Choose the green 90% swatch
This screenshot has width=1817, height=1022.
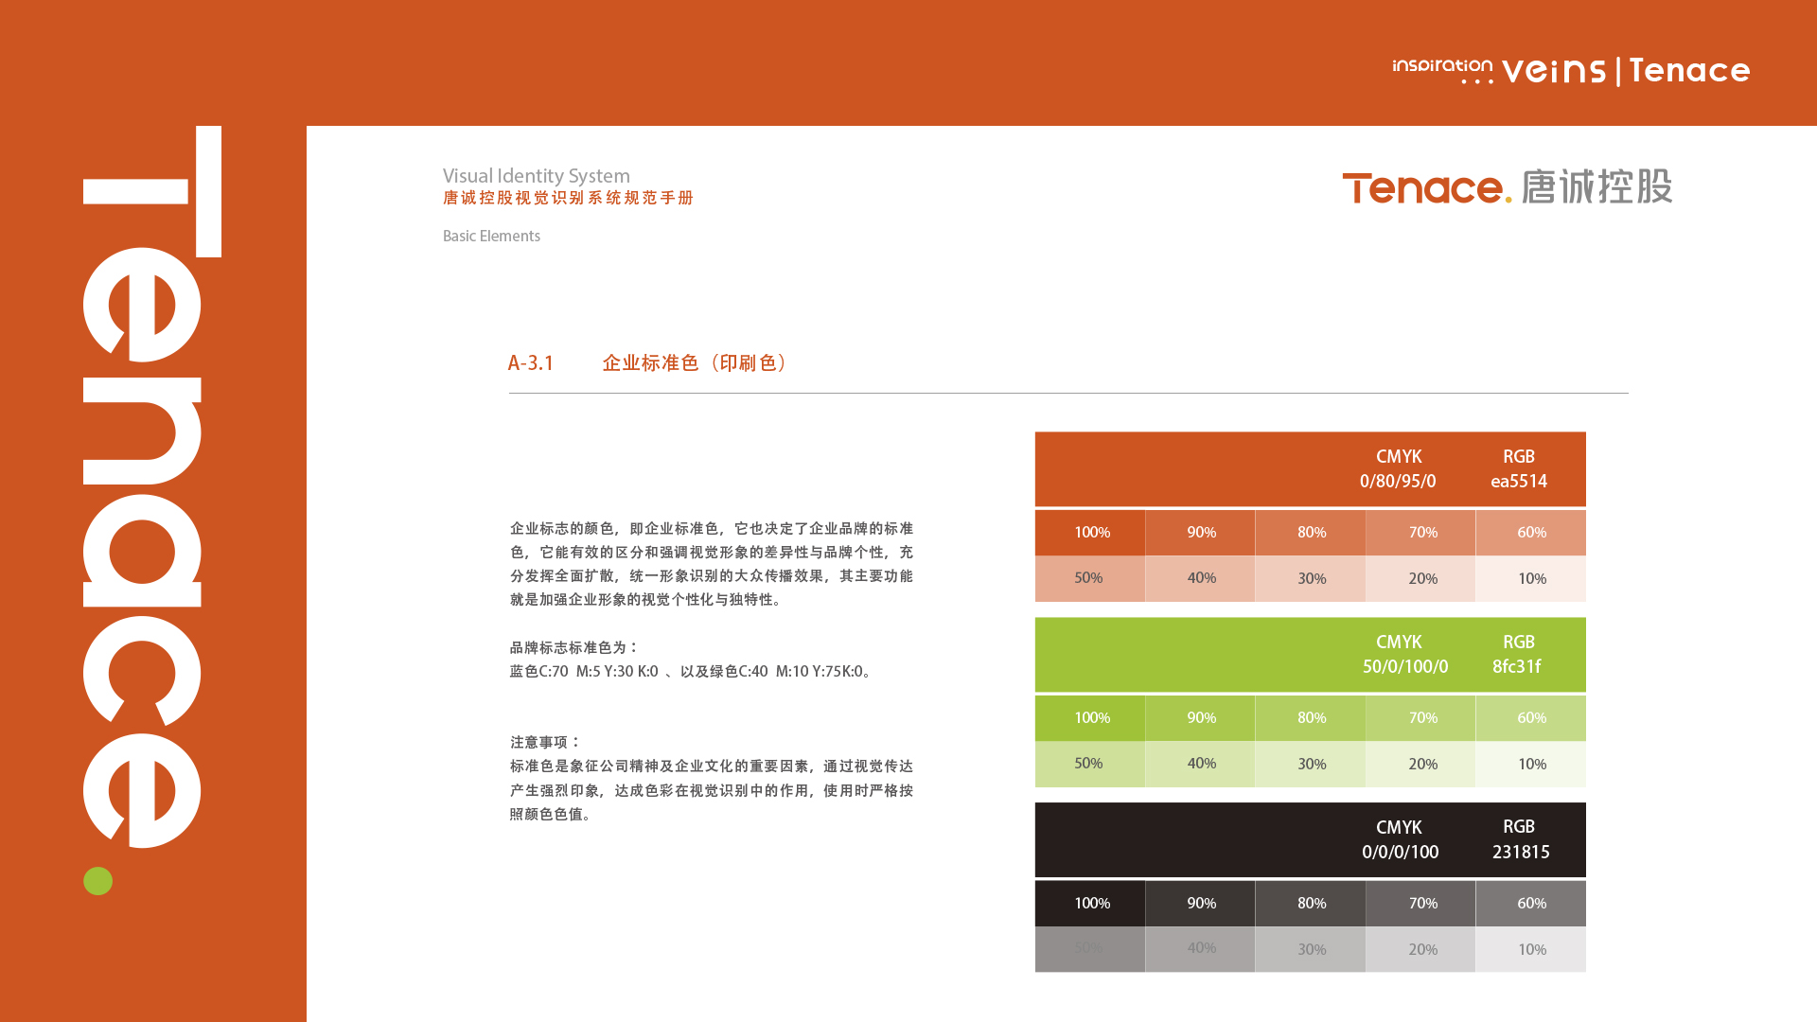coord(1200,718)
